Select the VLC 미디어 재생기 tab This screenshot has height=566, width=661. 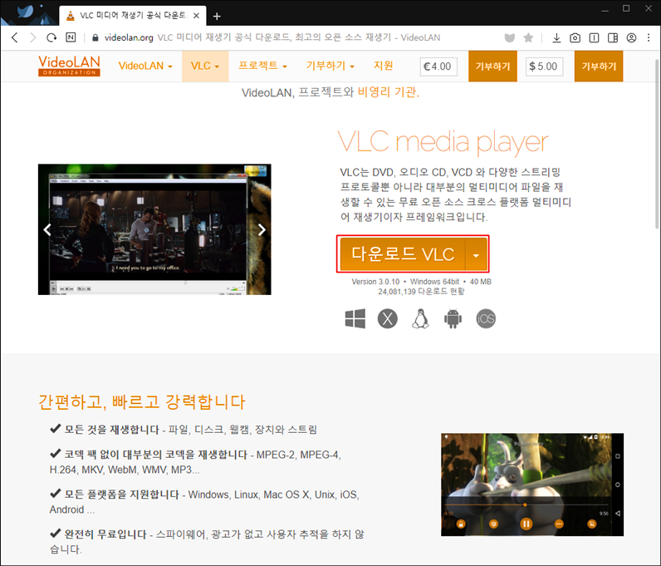[x=132, y=16]
